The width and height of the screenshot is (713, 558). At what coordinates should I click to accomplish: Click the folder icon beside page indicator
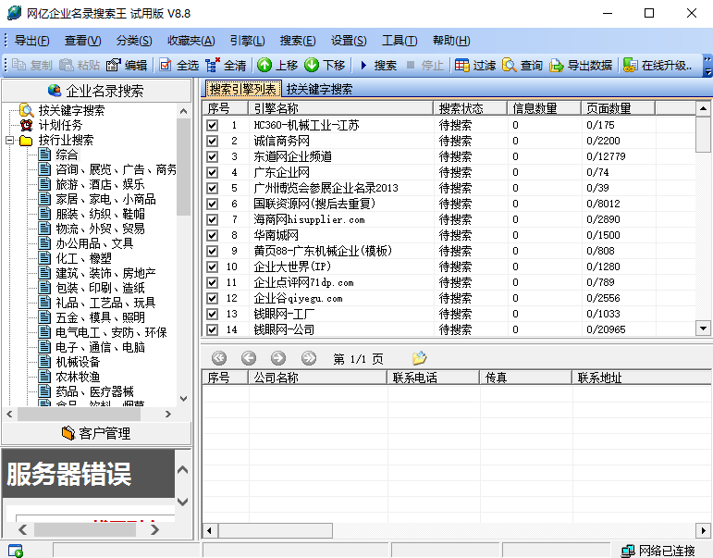click(419, 358)
